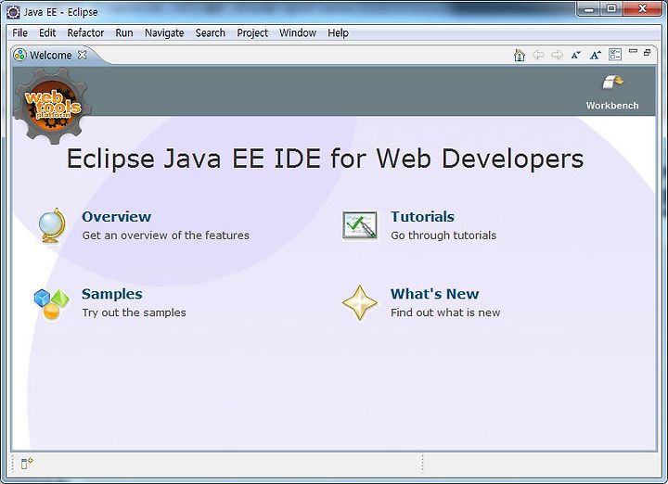Restore the Welcome view panel
This screenshot has height=484, width=668.
click(x=648, y=52)
